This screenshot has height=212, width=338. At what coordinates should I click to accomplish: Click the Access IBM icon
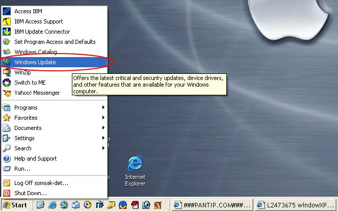[x=7, y=11]
